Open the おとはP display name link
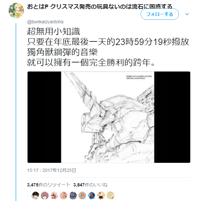The height and width of the screenshot is (201, 199). [99, 7]
